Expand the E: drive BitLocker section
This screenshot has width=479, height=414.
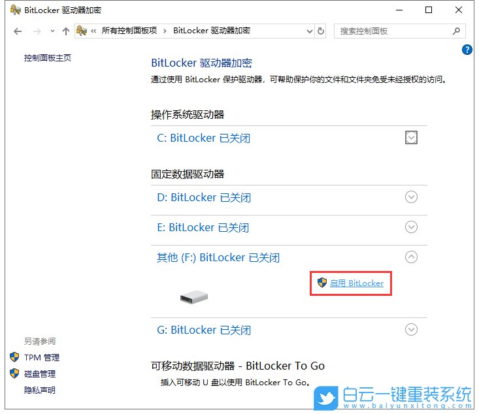[411, 227]
